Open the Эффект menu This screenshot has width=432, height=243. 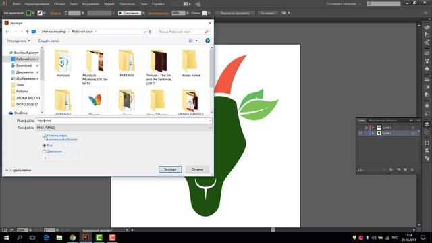pos(109,4)
